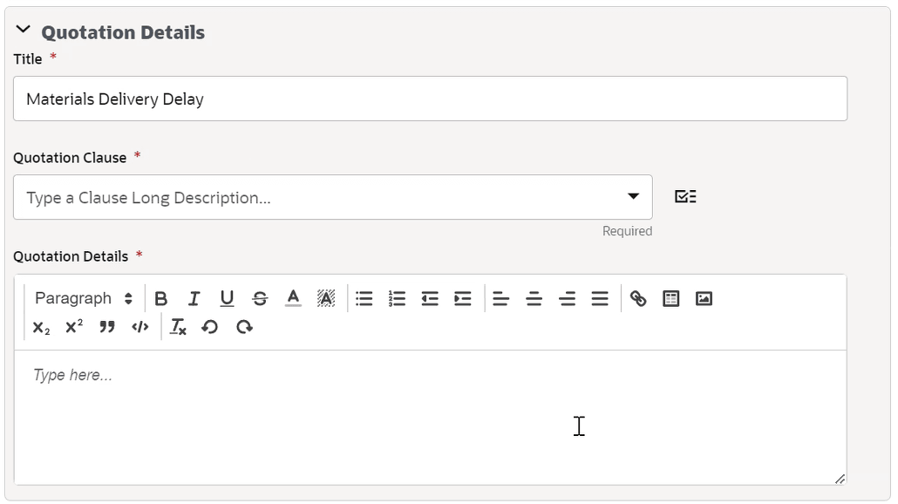Image resolution: width=898 pixels, height=504 pixels.
Task: Open clause selection checklist icon
Action: [x=685, y=196]
